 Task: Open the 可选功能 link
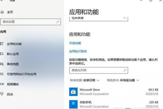click(x=75, y=43)
